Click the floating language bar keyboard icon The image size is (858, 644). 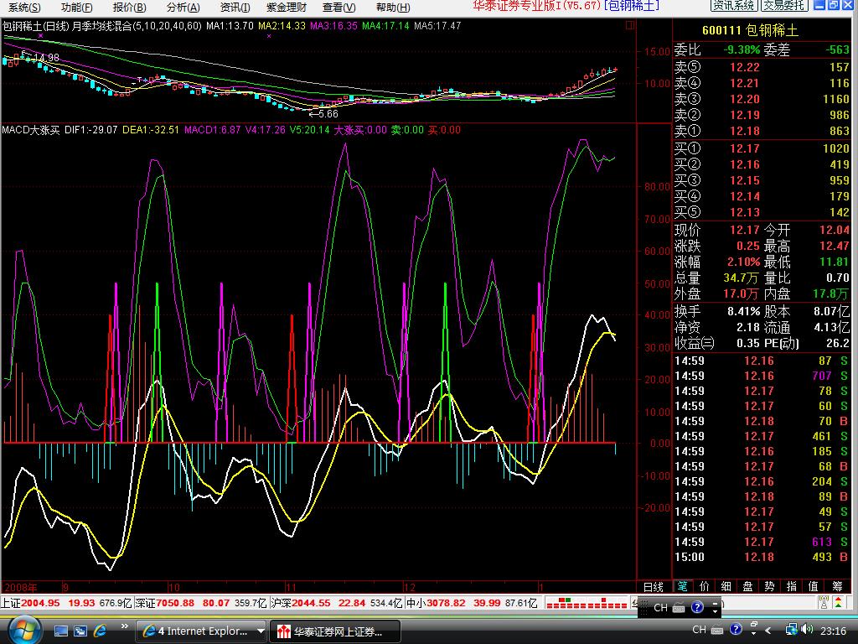(x=679, y=607)
